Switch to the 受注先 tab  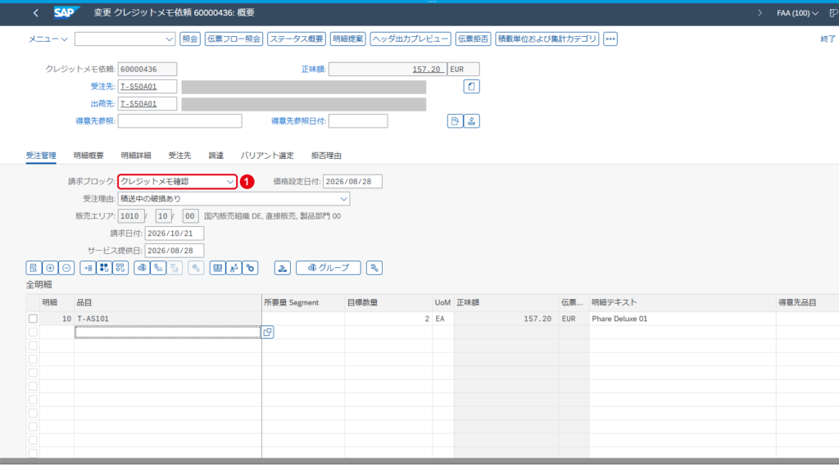pyautogui.click(x=179, y=156)
